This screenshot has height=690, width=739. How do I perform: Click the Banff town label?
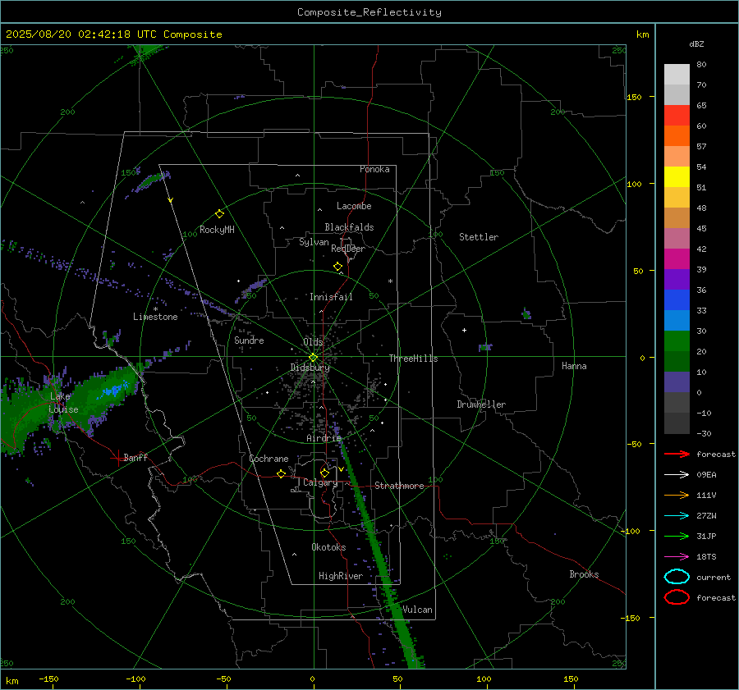135,457
